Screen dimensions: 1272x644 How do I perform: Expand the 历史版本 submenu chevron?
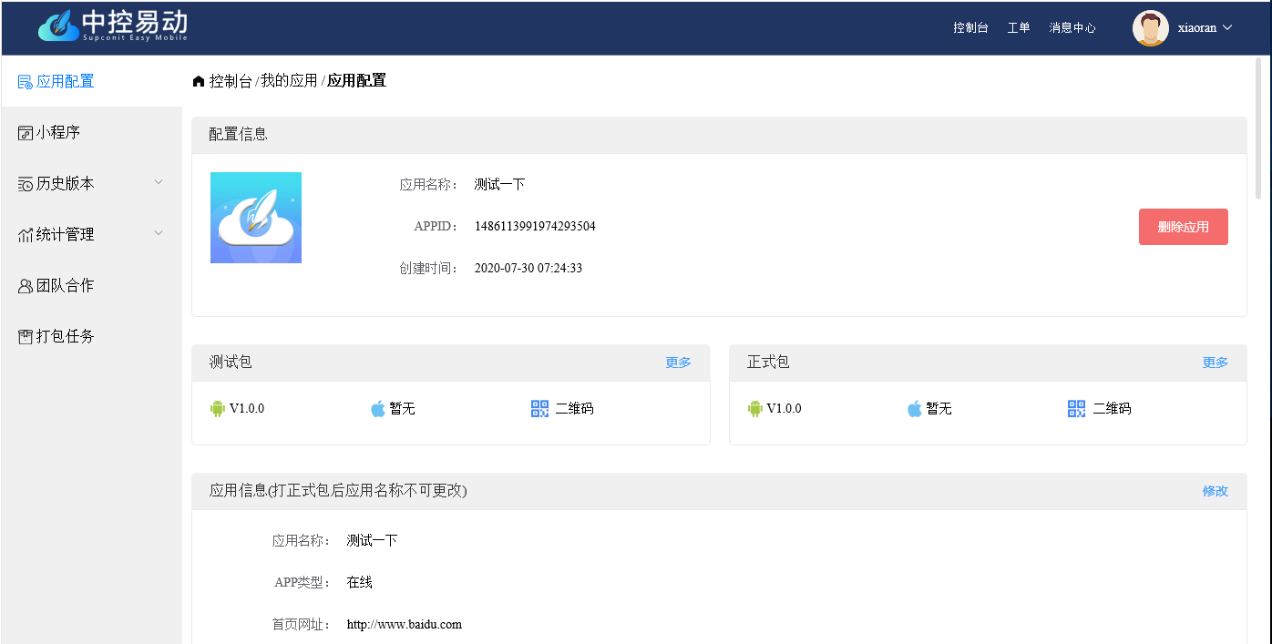[159, 182]
